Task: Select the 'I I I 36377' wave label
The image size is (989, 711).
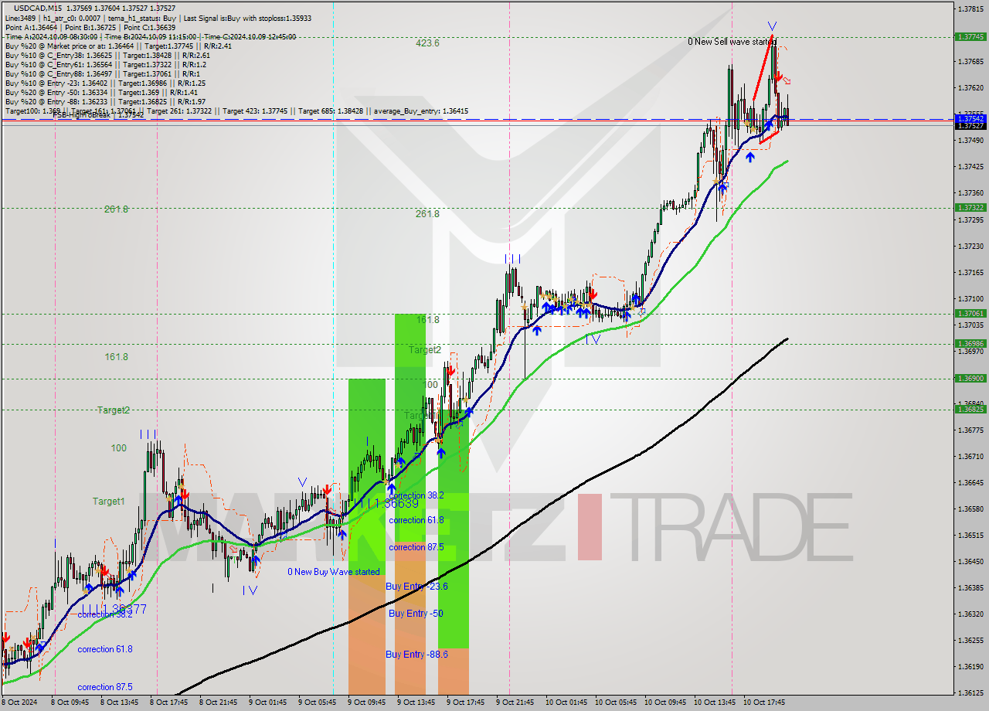Action: click(116, 609)
